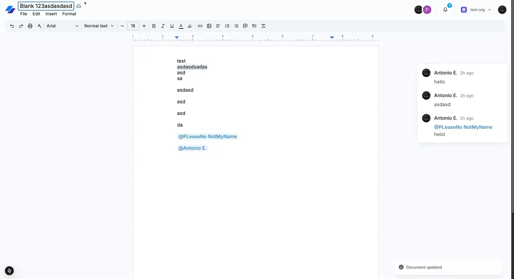Open the @PLeaseNo NotMyName mention in the document
This screenshot has height=279, width=514.
click(208, 137)
